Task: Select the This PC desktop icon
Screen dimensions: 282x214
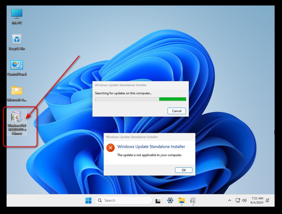Action: 17,16
